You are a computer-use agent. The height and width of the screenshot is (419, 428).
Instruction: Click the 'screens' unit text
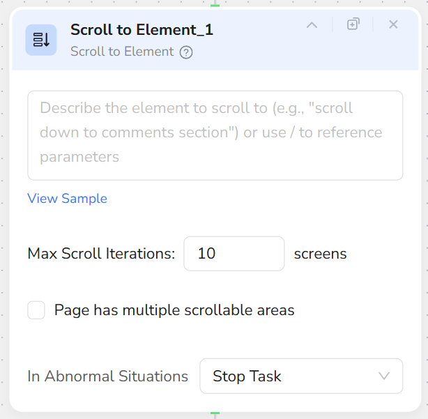pyautogui.click(x=320, y=254)
